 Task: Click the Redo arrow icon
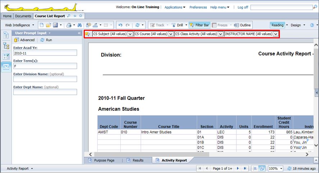point(128,25)
